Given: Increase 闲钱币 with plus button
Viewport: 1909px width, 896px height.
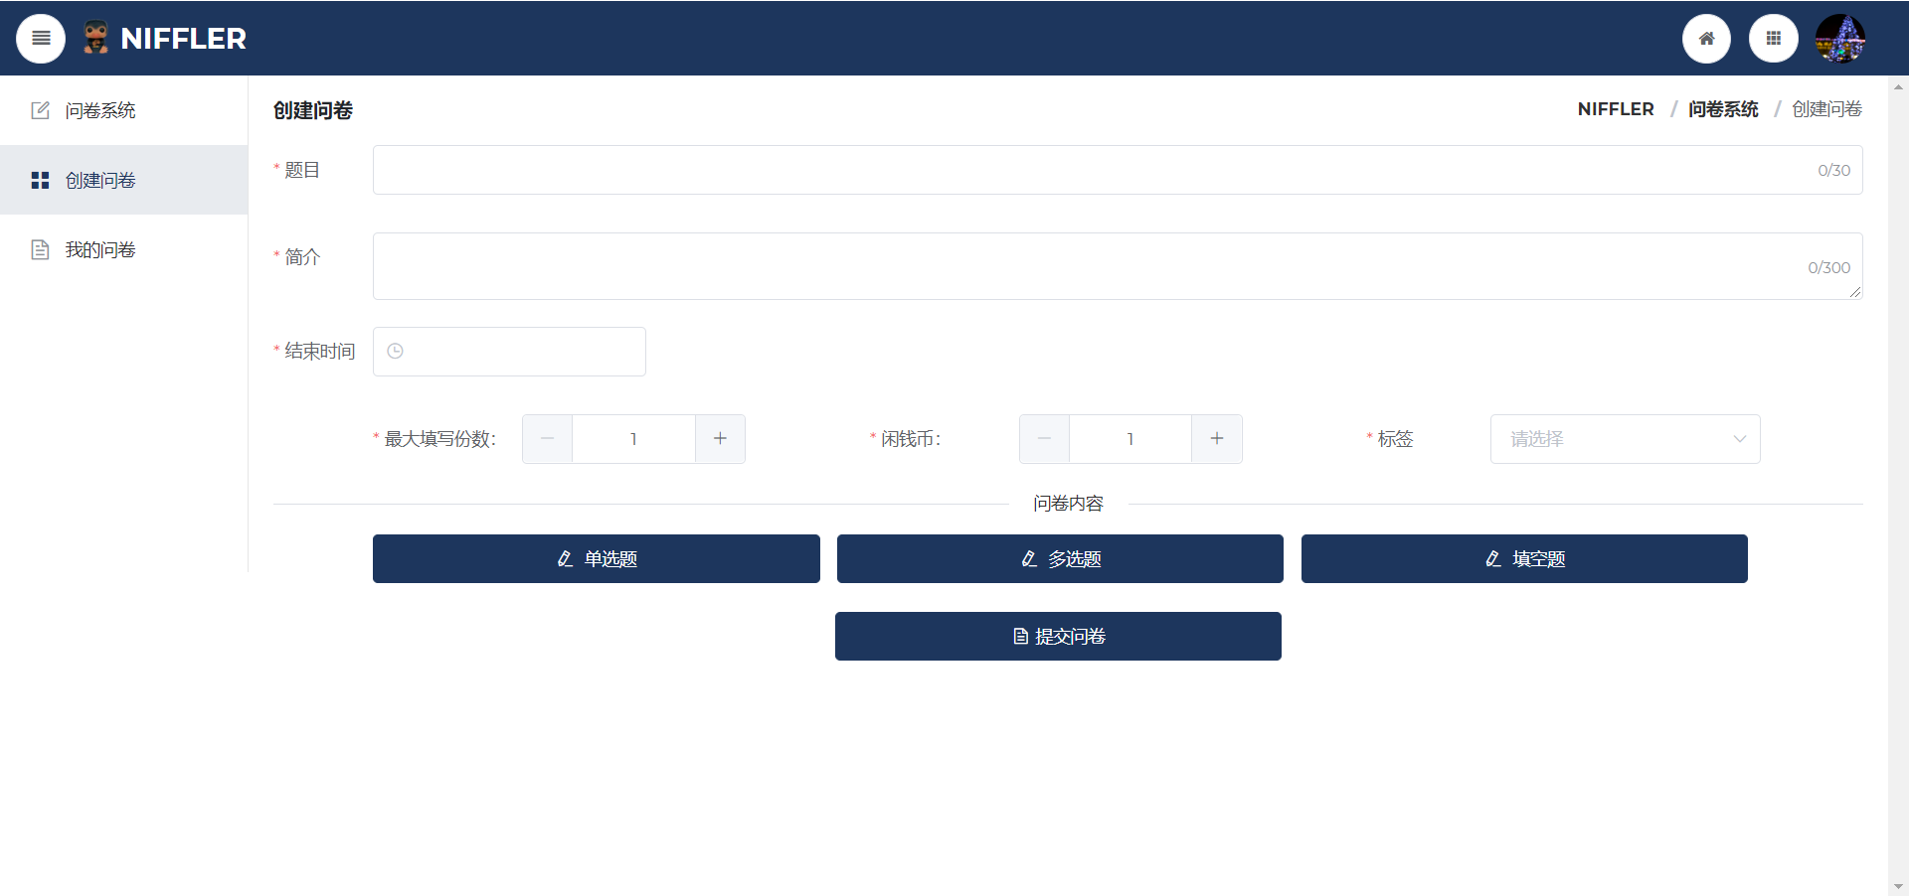Looking at the screenshot, I should 1216,439.
